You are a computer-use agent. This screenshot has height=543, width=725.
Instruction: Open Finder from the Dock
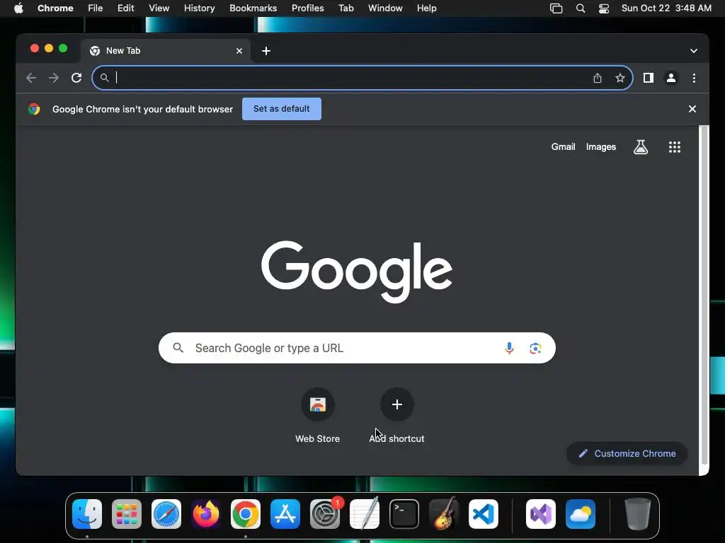[87, 514]
